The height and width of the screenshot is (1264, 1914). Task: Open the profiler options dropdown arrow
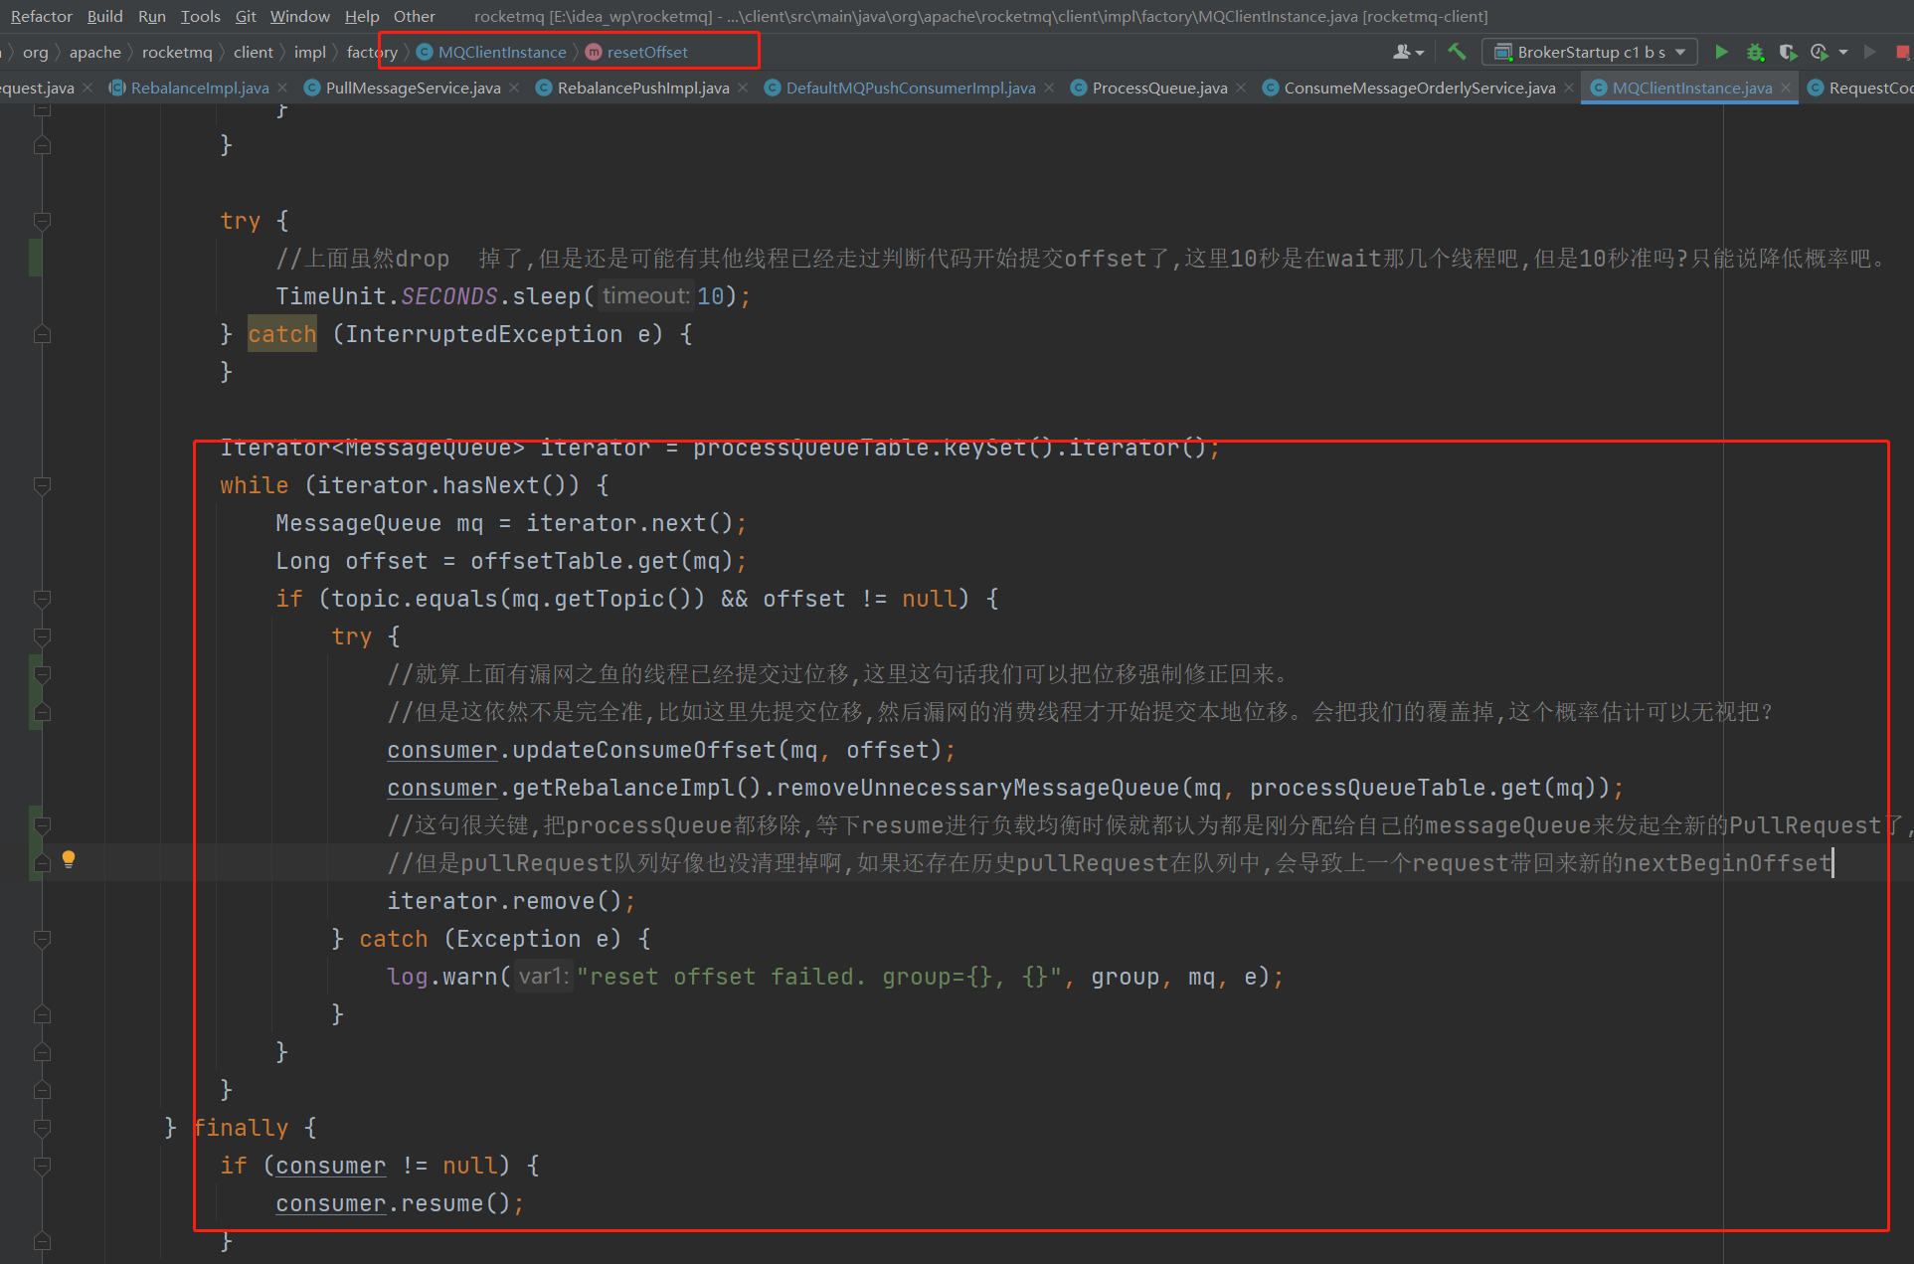[x=1842, y=52]
